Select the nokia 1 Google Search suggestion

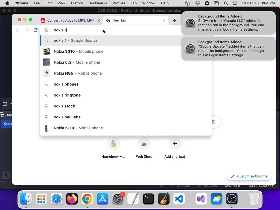(111, 40)
